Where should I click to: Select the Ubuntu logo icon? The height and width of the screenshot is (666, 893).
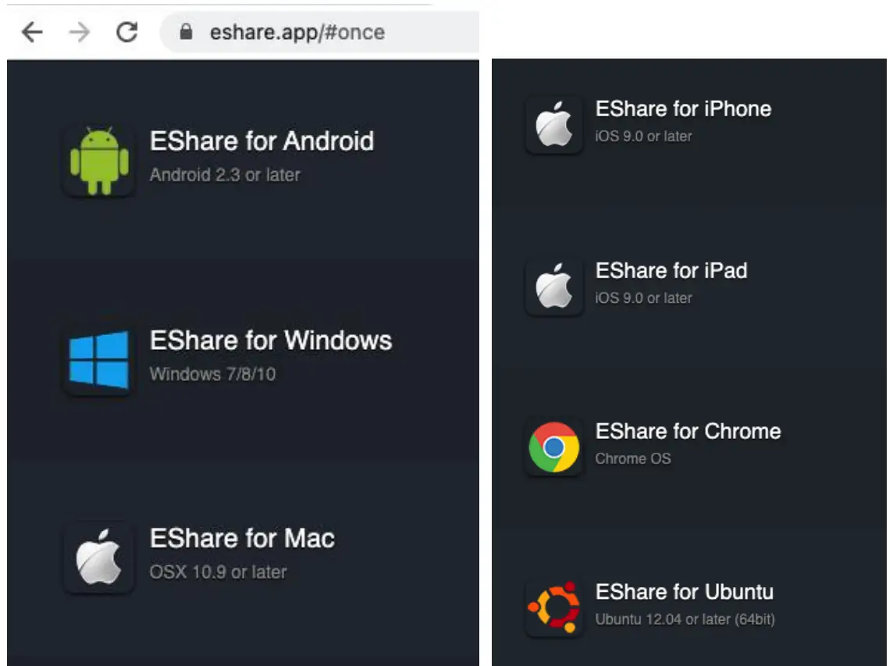[553, 607]
